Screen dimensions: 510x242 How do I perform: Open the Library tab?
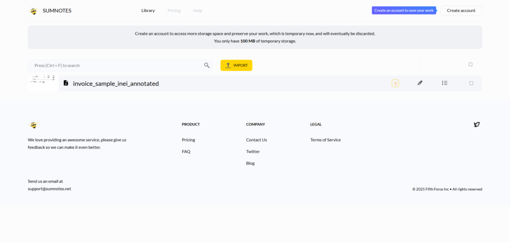pyautogui.click(x=148, y=10)
